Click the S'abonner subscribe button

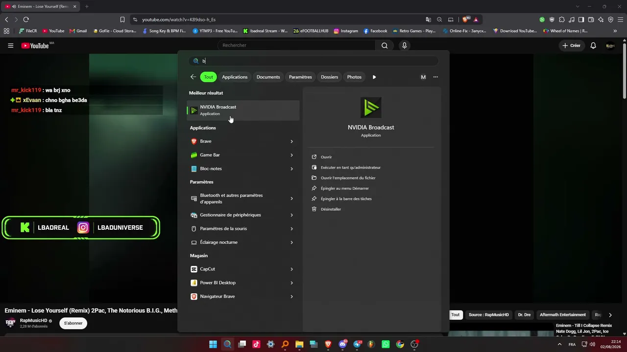pyautogui.click(x=73, y=323)
